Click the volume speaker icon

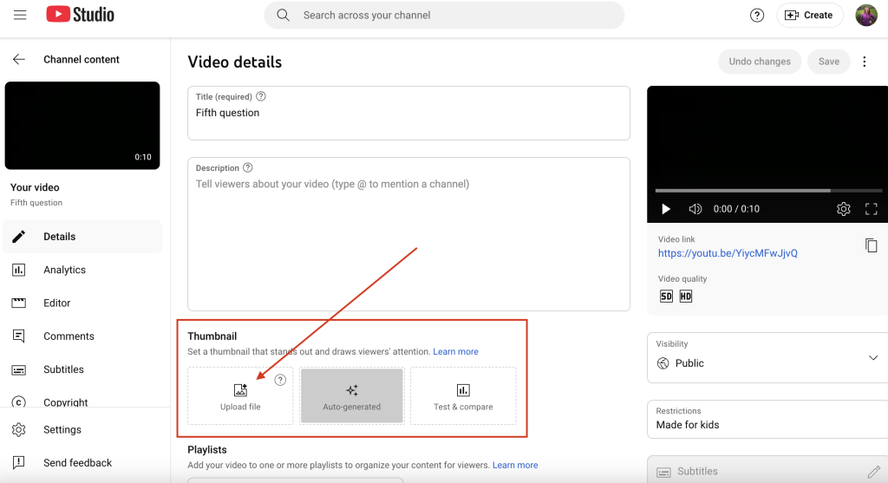pos(695,209)
